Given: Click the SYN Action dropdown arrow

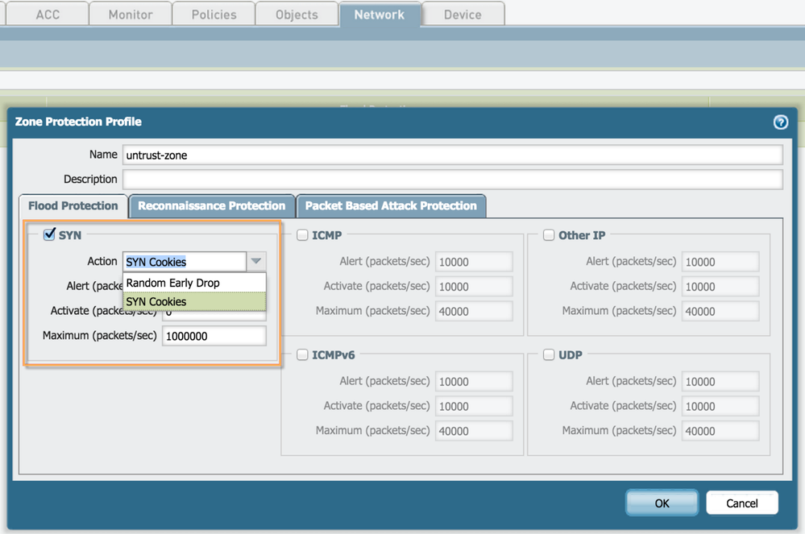Looking at the screenshot, I should 256,261.
